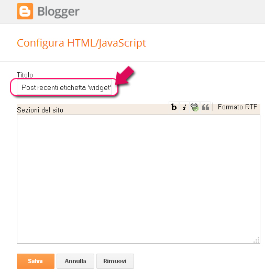Viewport: 265px width, 273px height.
Task: Click the gray Blogger header bar background
Action: tap(172, 12)
